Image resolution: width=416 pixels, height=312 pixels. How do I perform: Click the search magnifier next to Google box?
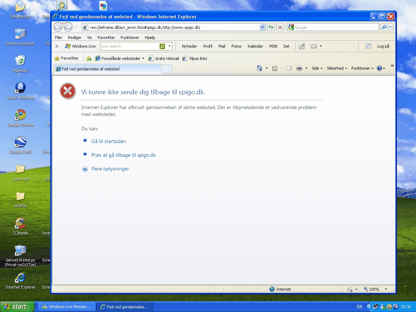(x=384, y=27)
